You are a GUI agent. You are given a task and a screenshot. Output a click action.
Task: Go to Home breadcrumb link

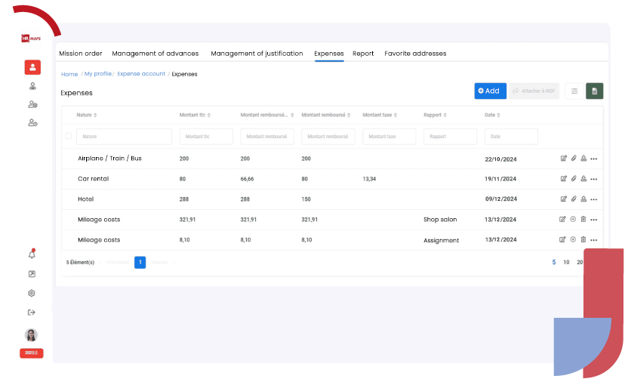69,74
